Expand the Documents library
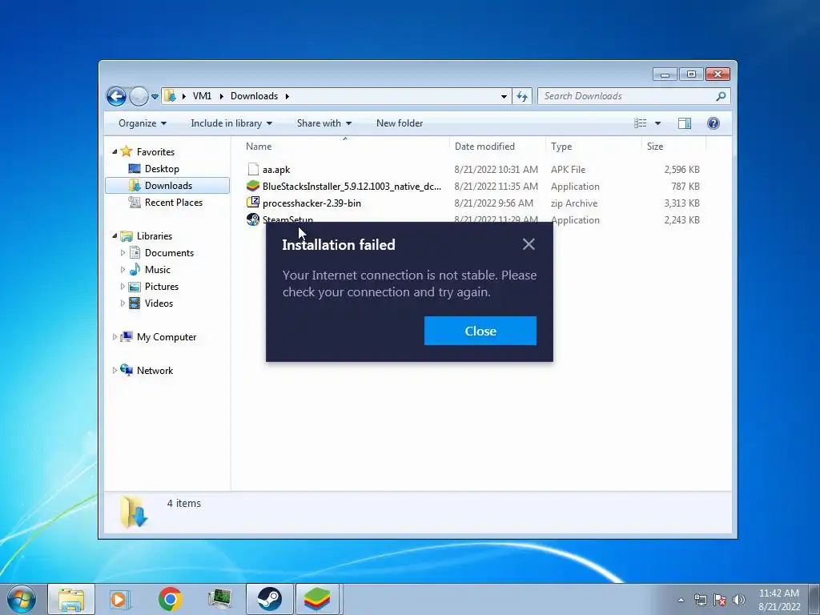The width and height of the screenshot is (820, 615). point(123,252)
